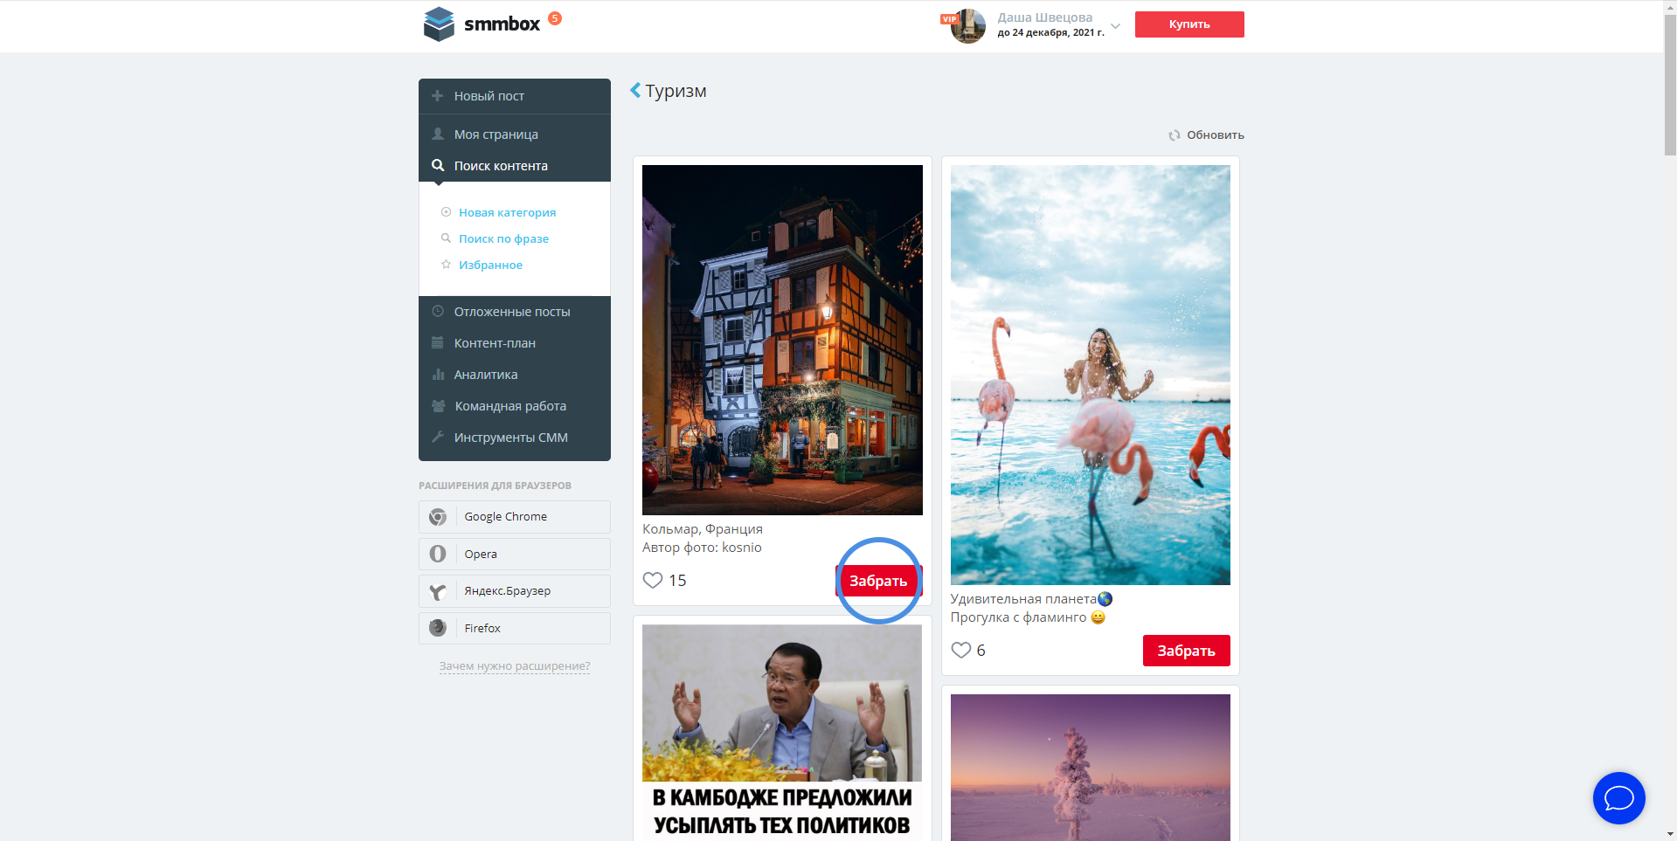Install the Firefox extension

(515, 628)
